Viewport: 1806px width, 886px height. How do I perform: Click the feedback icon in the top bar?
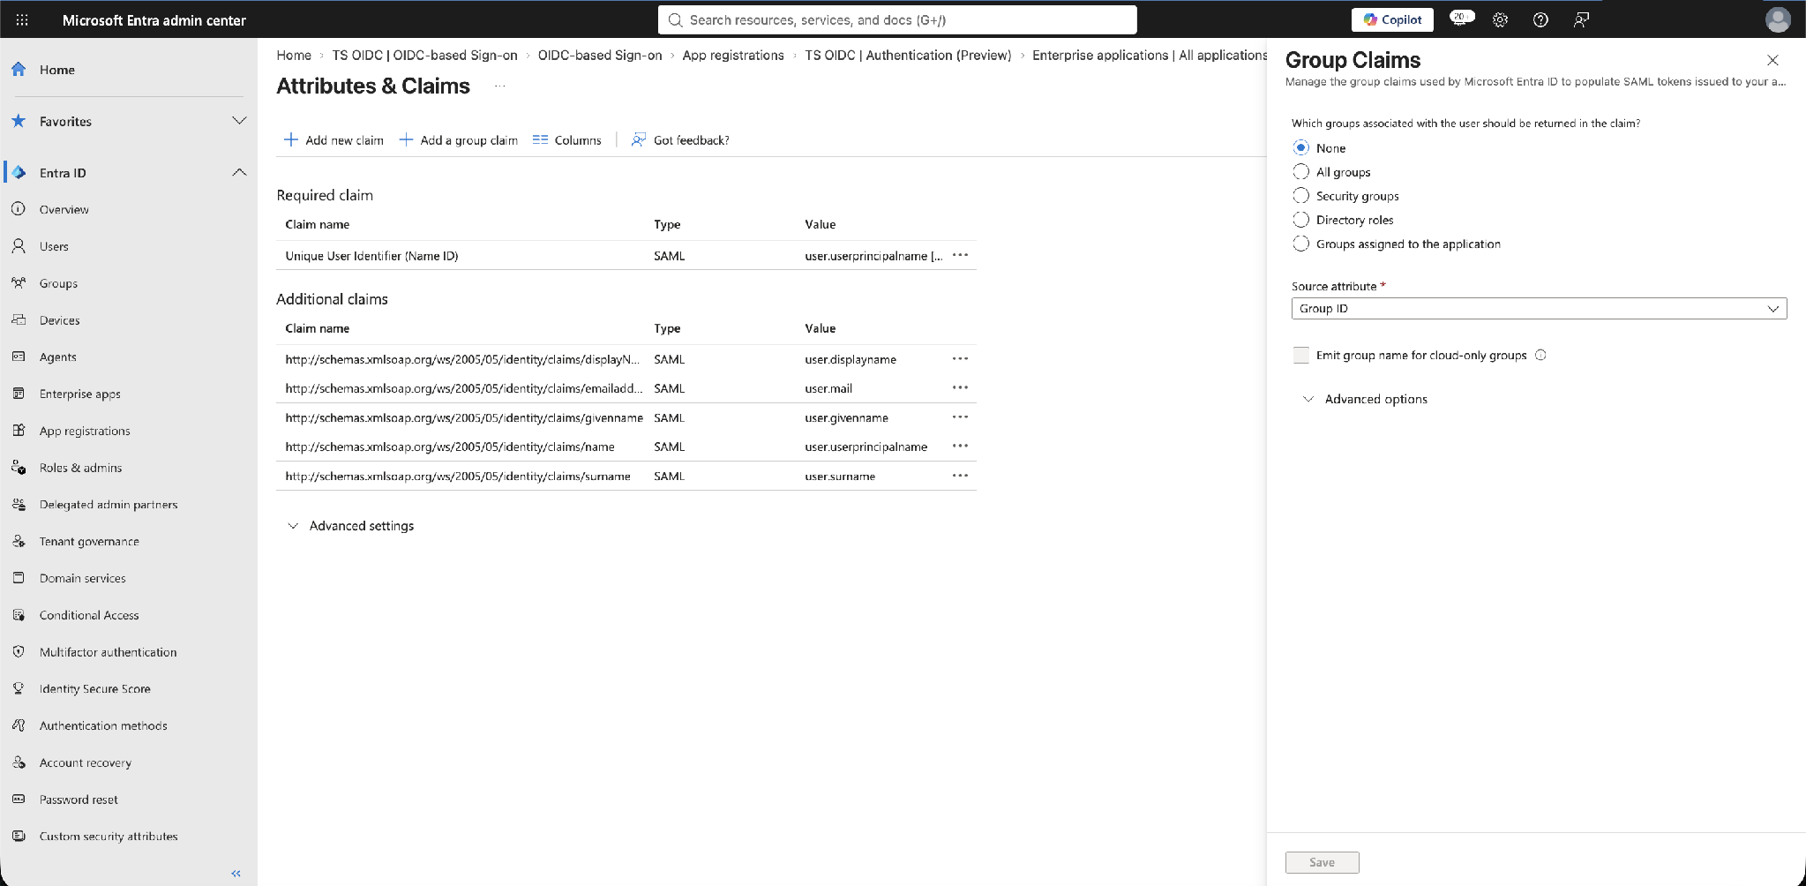click(x=1581, y=19)
